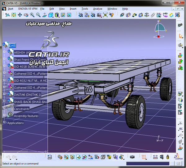Expand the Applications tree node
The height and width of the screenshot is (168, 186).
4,122
